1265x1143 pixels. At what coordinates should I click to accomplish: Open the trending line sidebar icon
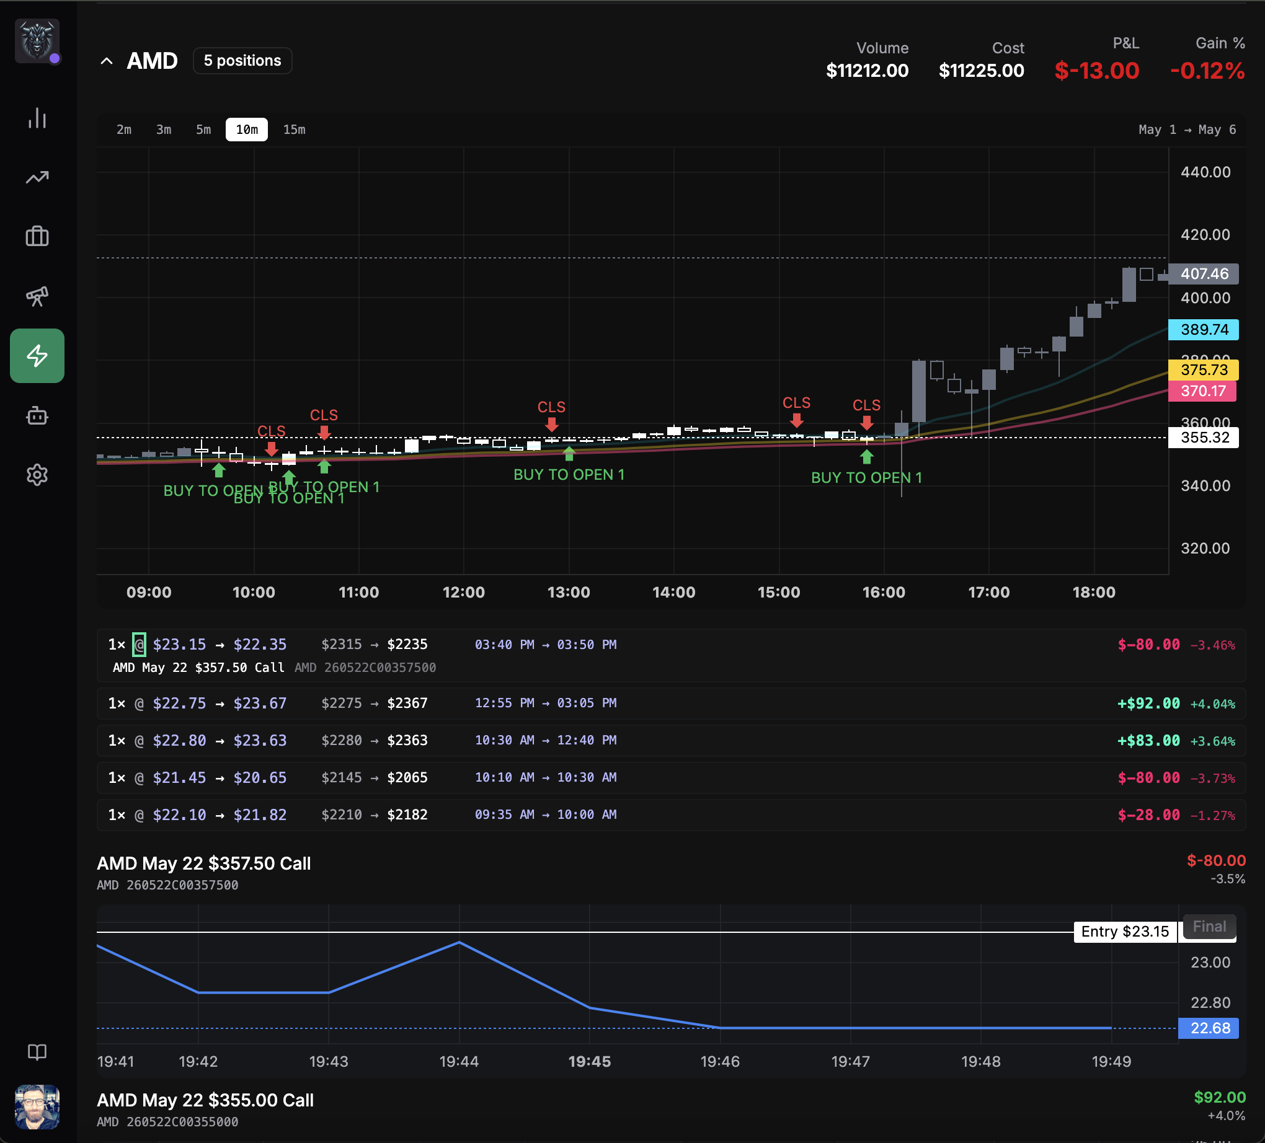tap(37, 177)
